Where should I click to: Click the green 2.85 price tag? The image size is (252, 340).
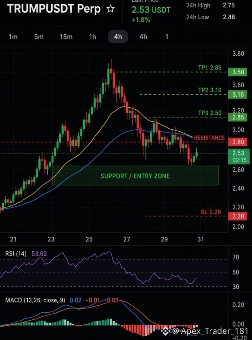238,117
